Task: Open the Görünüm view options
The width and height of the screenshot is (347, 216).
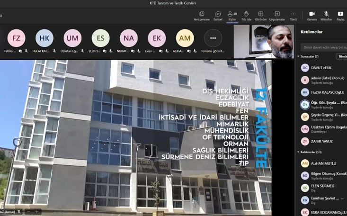Action: 260,16
